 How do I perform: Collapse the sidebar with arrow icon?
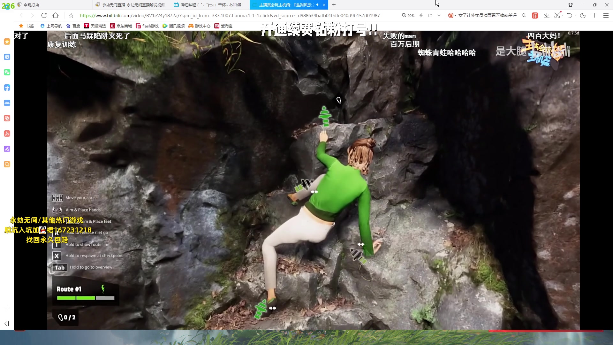[x=7, y=324]
